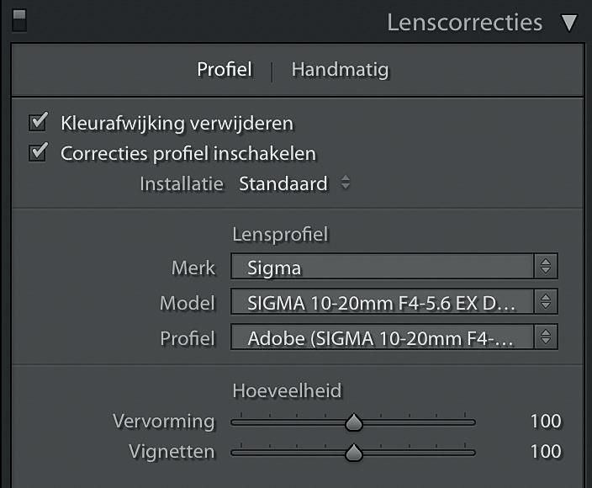The image size is (592, 488).
Task: Switch to the Profiel tab
Action: coord(224,70)
